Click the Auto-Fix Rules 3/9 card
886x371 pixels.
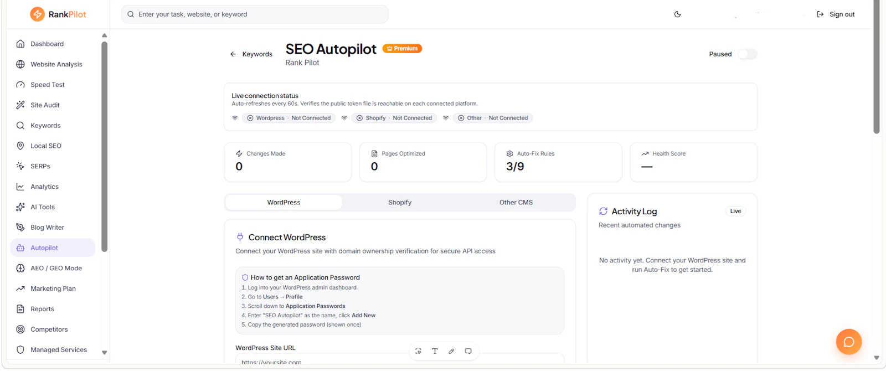558,162
